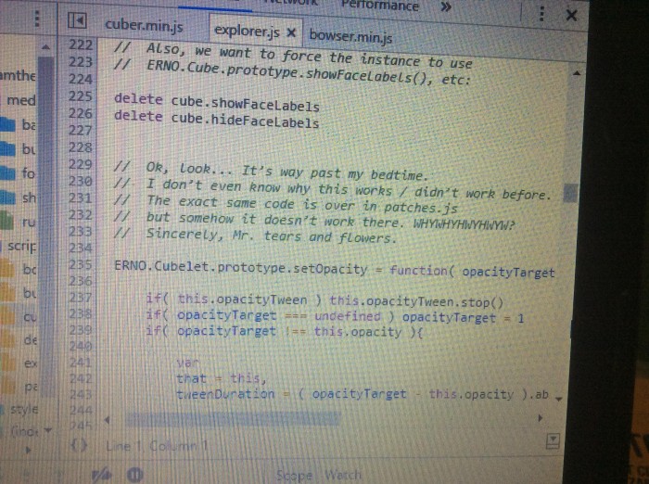This screenshot has height=484, width=649.
Task: Click line number 229 in gutter
Action: (81, 164)
